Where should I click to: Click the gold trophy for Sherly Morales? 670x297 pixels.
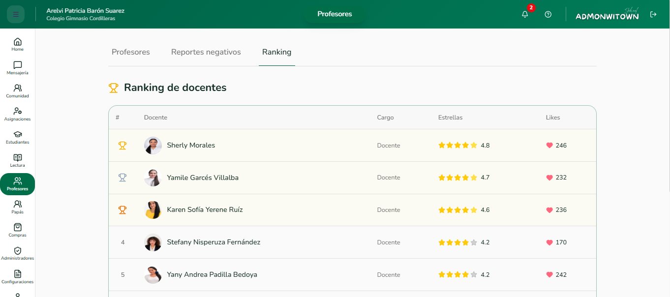click(122, 146)
